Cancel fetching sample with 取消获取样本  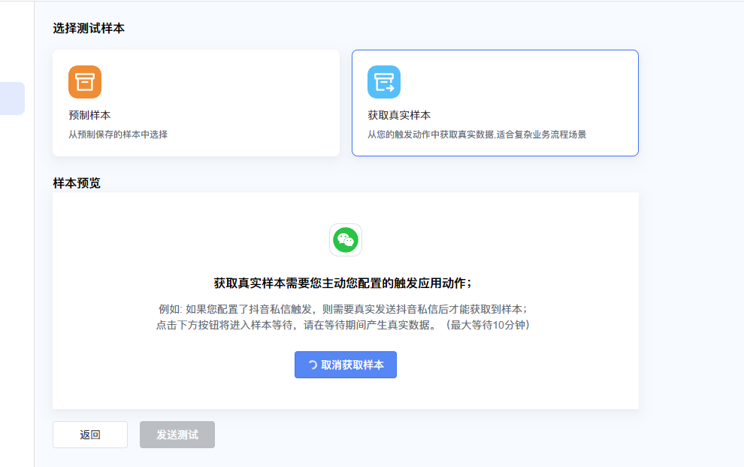[x=346, y=365]
